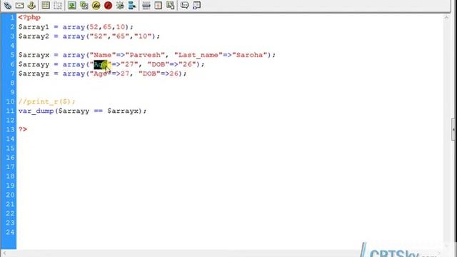Click the Comment speech-bubble icon
457x257 pixels.
pos(184,5)
